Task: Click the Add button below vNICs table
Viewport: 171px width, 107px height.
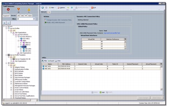Action: point(102,92)
